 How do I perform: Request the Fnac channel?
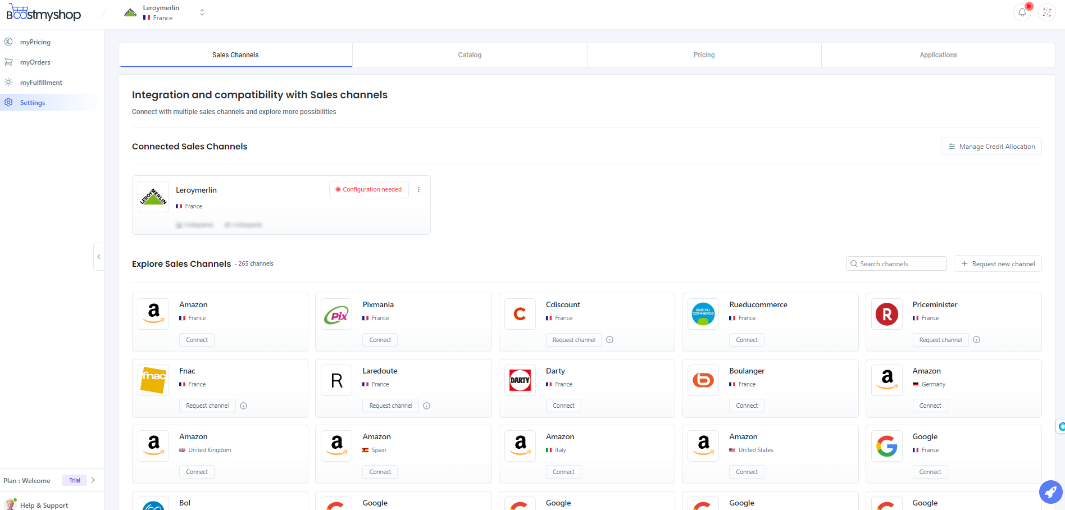click(x=207, y=406)
